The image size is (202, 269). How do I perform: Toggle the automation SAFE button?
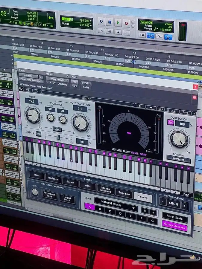tap(75, 85)
